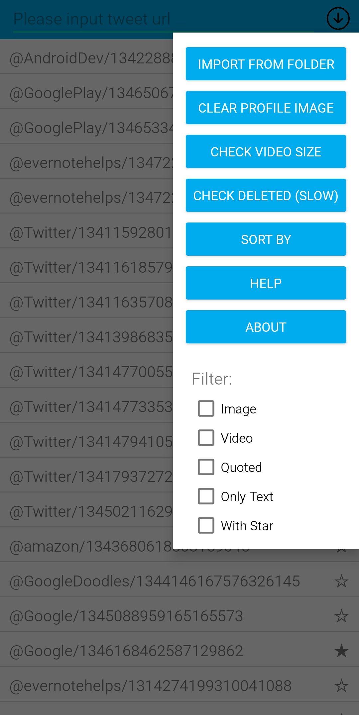This screenshot has height=715, width=359.
Task: Toggle the Image filter checkbox
Action: (206, 408)
